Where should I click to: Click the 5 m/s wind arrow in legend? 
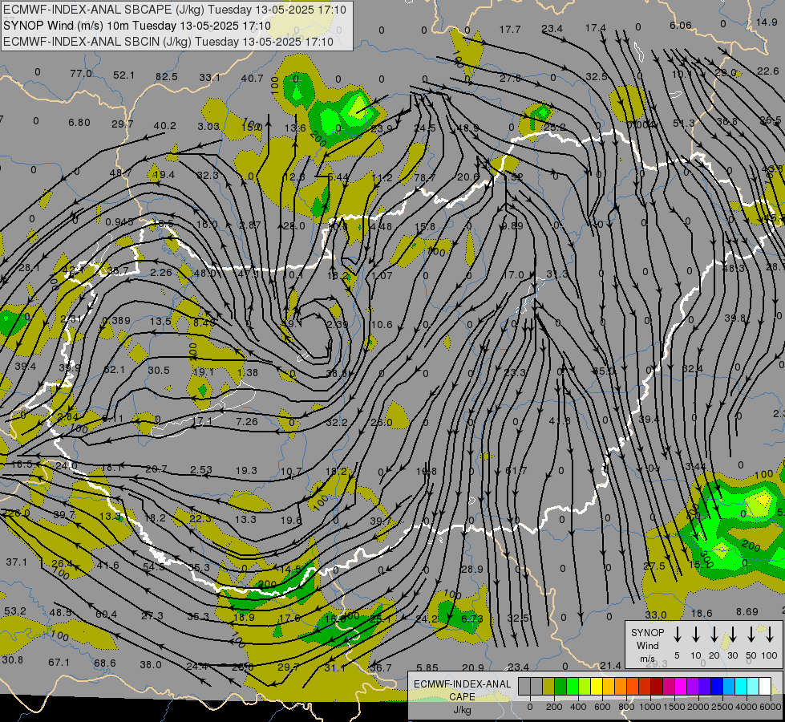pyautogui.click(x=677, y=635)
